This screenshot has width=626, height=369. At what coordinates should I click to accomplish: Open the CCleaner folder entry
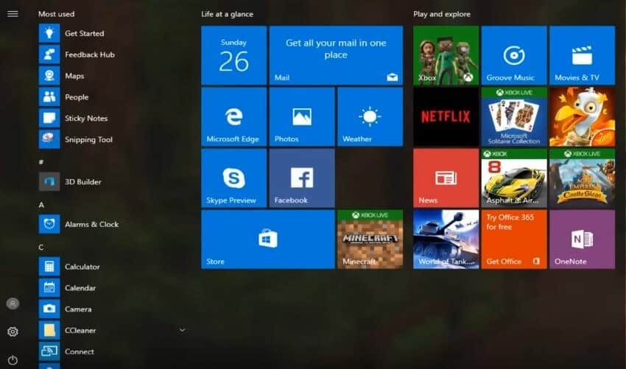pos(113,330)
